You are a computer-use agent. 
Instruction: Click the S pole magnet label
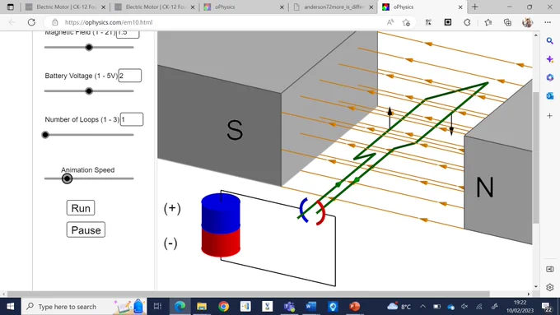click(x=235, y=130)
